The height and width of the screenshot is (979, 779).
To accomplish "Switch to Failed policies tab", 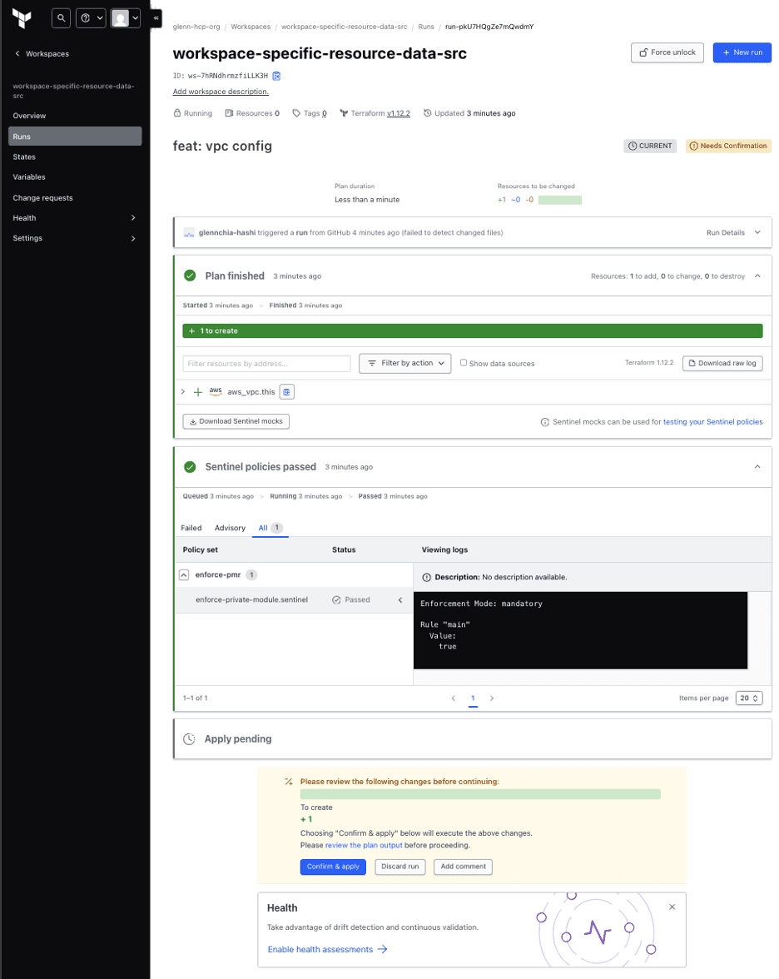I will click(191, 528).
